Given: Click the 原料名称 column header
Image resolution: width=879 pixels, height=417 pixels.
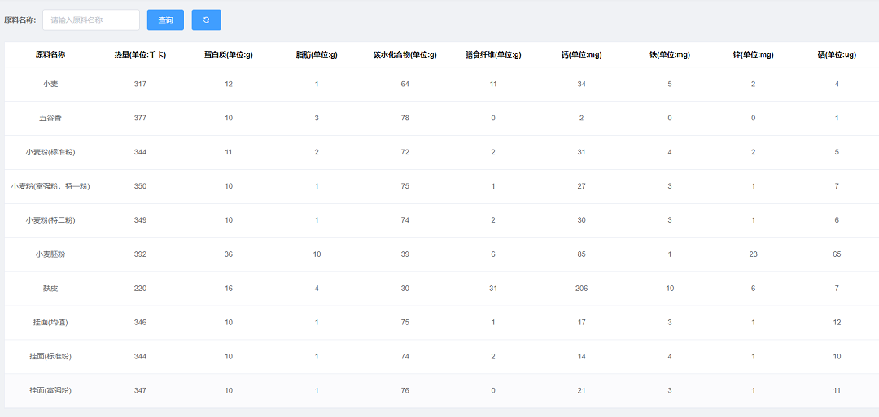Looking at the screenshot, I should tap(50, 54).
